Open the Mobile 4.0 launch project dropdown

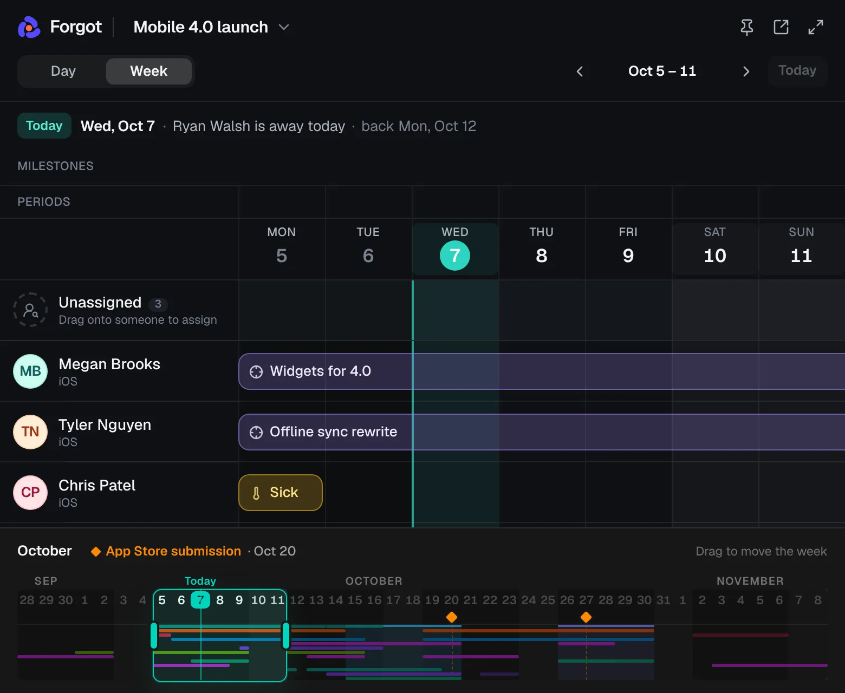tap(212, 27)
